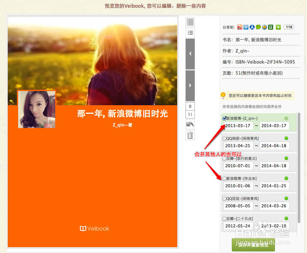Click the total pages 51 indicator
The height and width of the screenshot is (253, 307).
tap(190, 114)
